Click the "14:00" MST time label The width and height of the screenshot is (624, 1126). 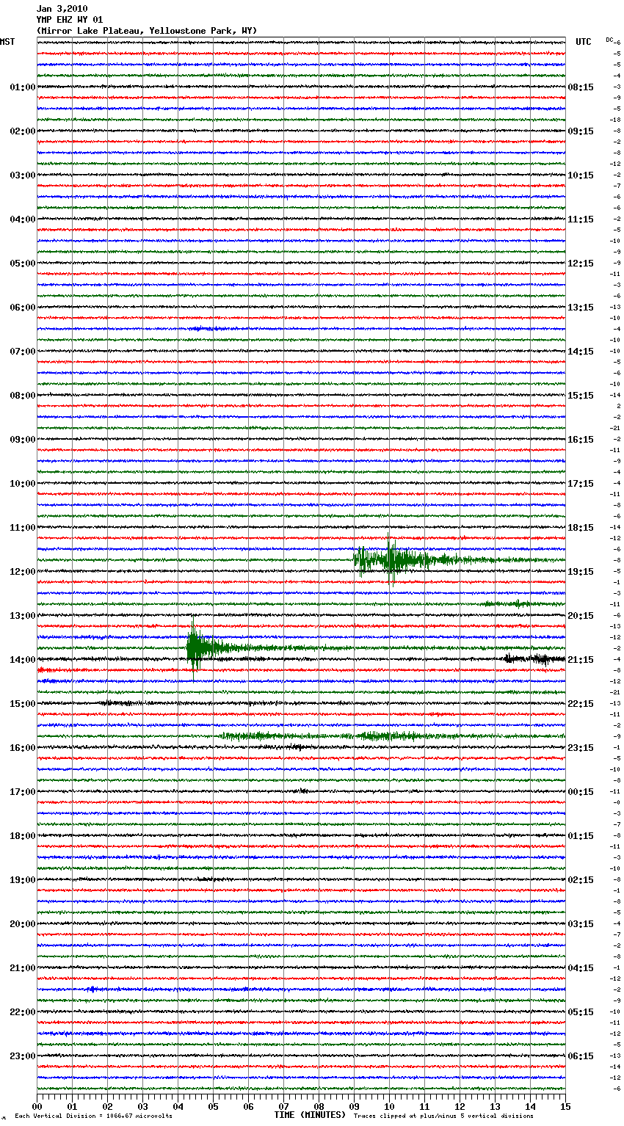pyautogui.click(x=23, y=660)
